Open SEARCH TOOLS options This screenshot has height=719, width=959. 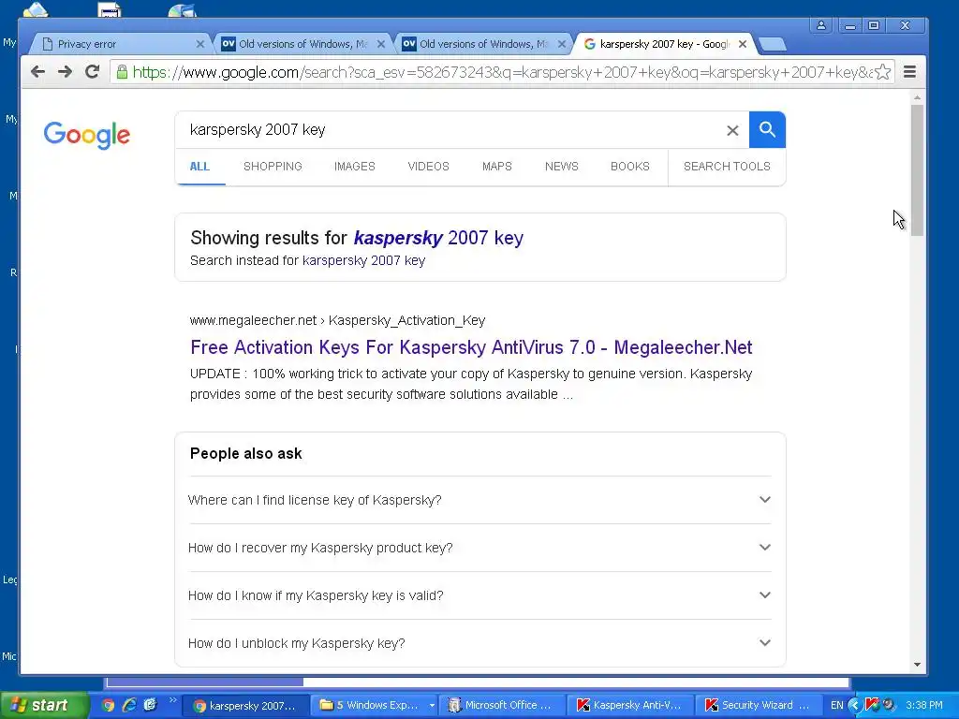(727, 167)
